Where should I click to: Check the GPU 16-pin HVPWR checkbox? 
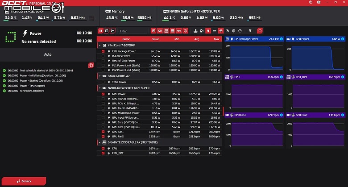[x=103, y=108]
